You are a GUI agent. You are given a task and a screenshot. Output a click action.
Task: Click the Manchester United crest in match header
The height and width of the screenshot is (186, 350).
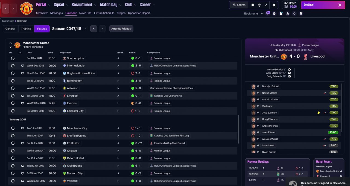pyautogui.click(x=284, y=56)
